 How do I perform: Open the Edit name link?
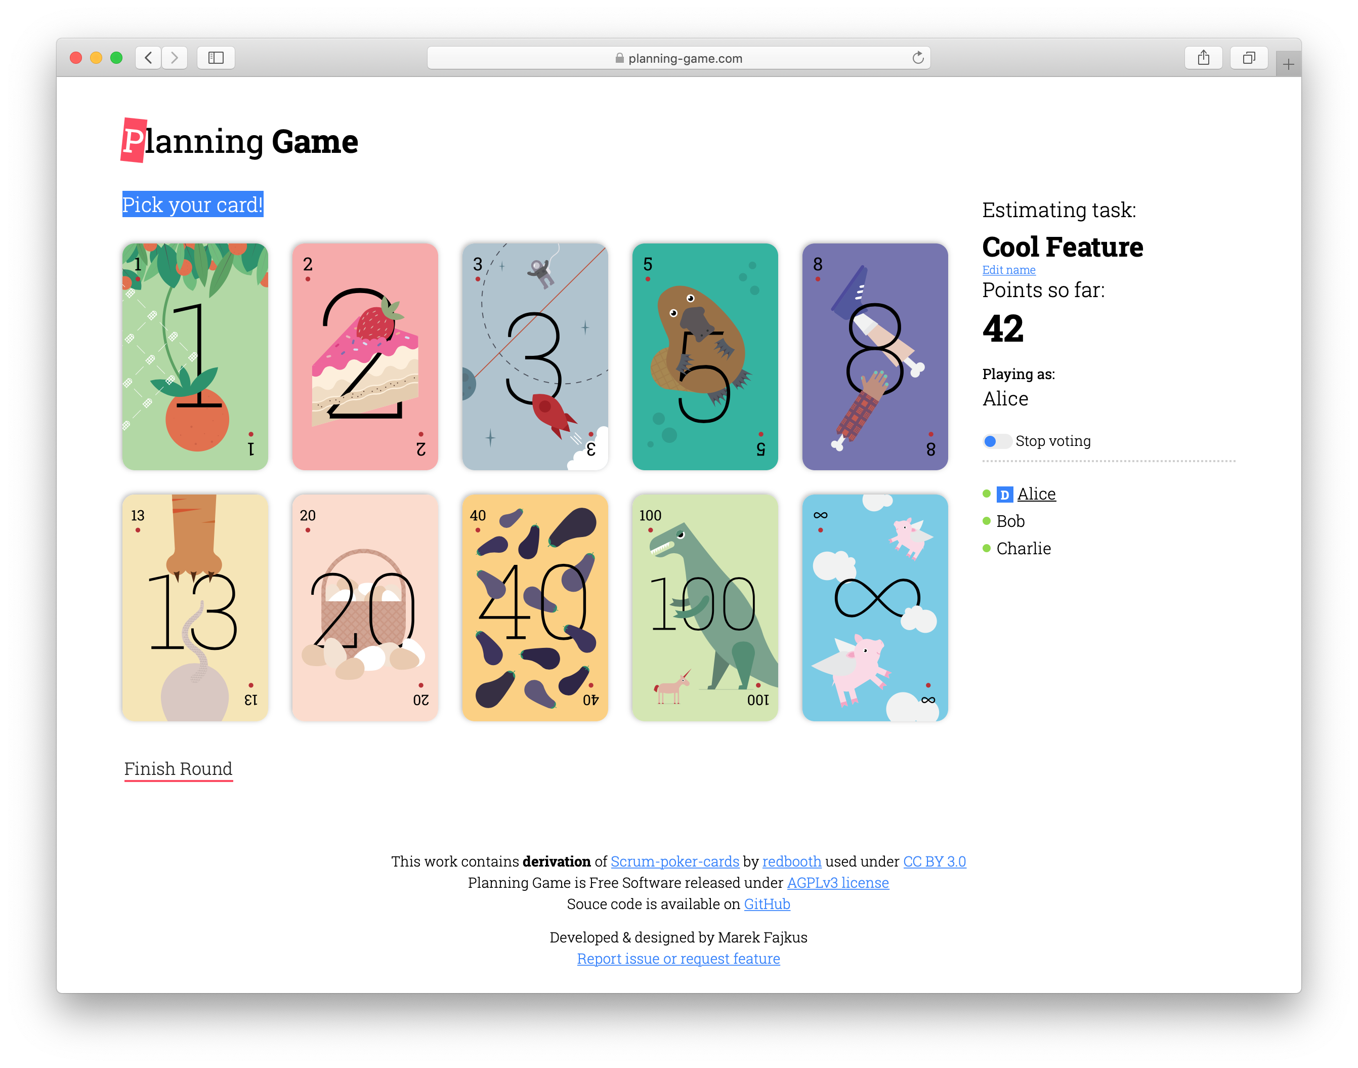[x=1009, y=269]
